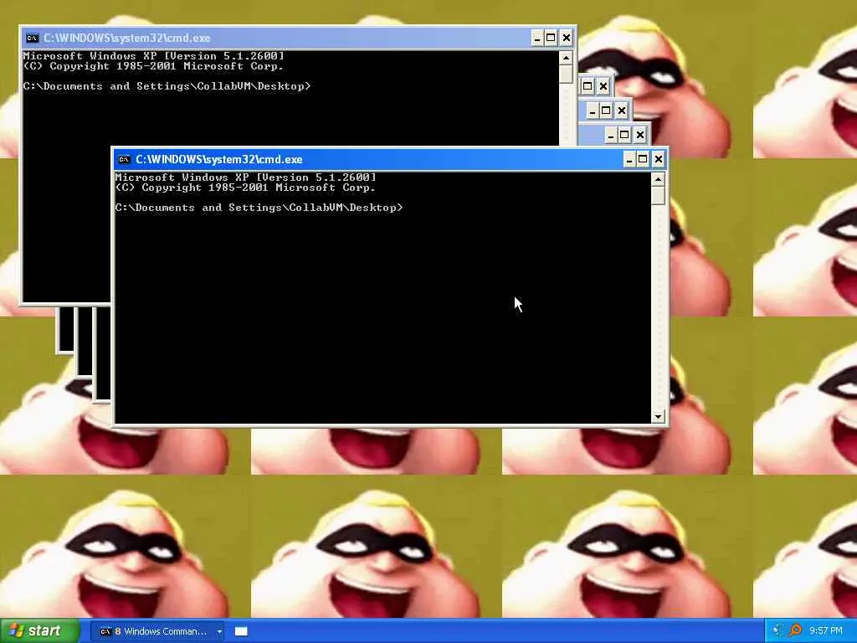Click 'Microsoft Windows XP [Version 5.1.2600]' in the back window
The width and height of the screenshot is (857, 643).
coord(154,56)
